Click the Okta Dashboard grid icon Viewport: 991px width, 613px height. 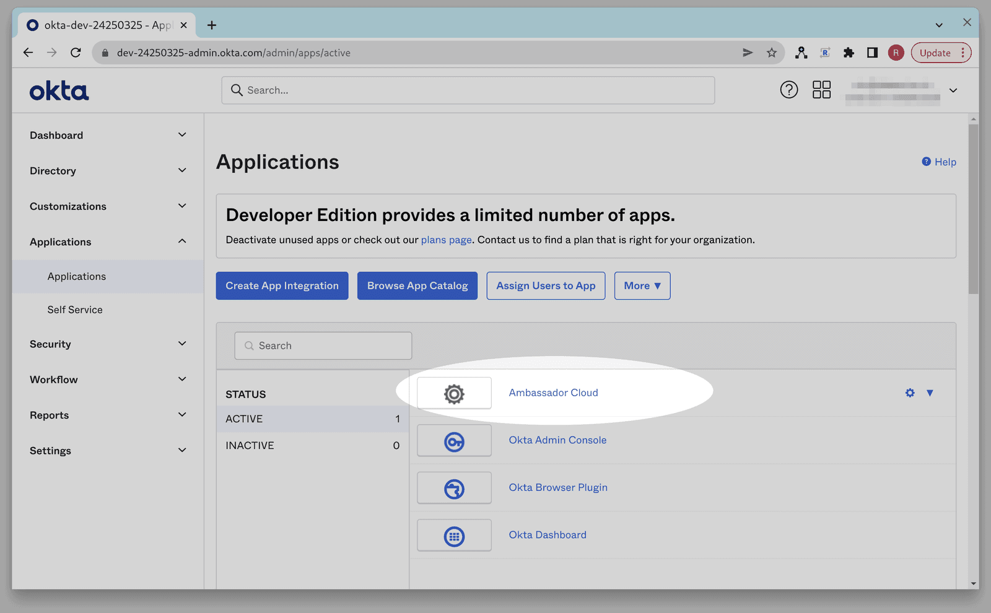(454, 536)
